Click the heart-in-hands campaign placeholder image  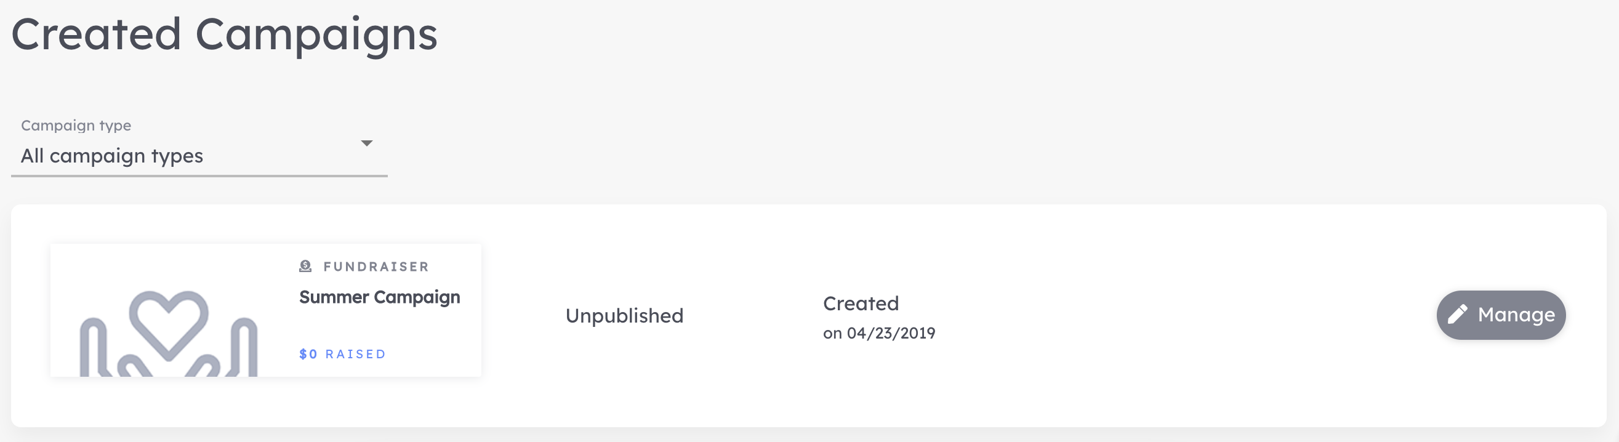(169, 334)
